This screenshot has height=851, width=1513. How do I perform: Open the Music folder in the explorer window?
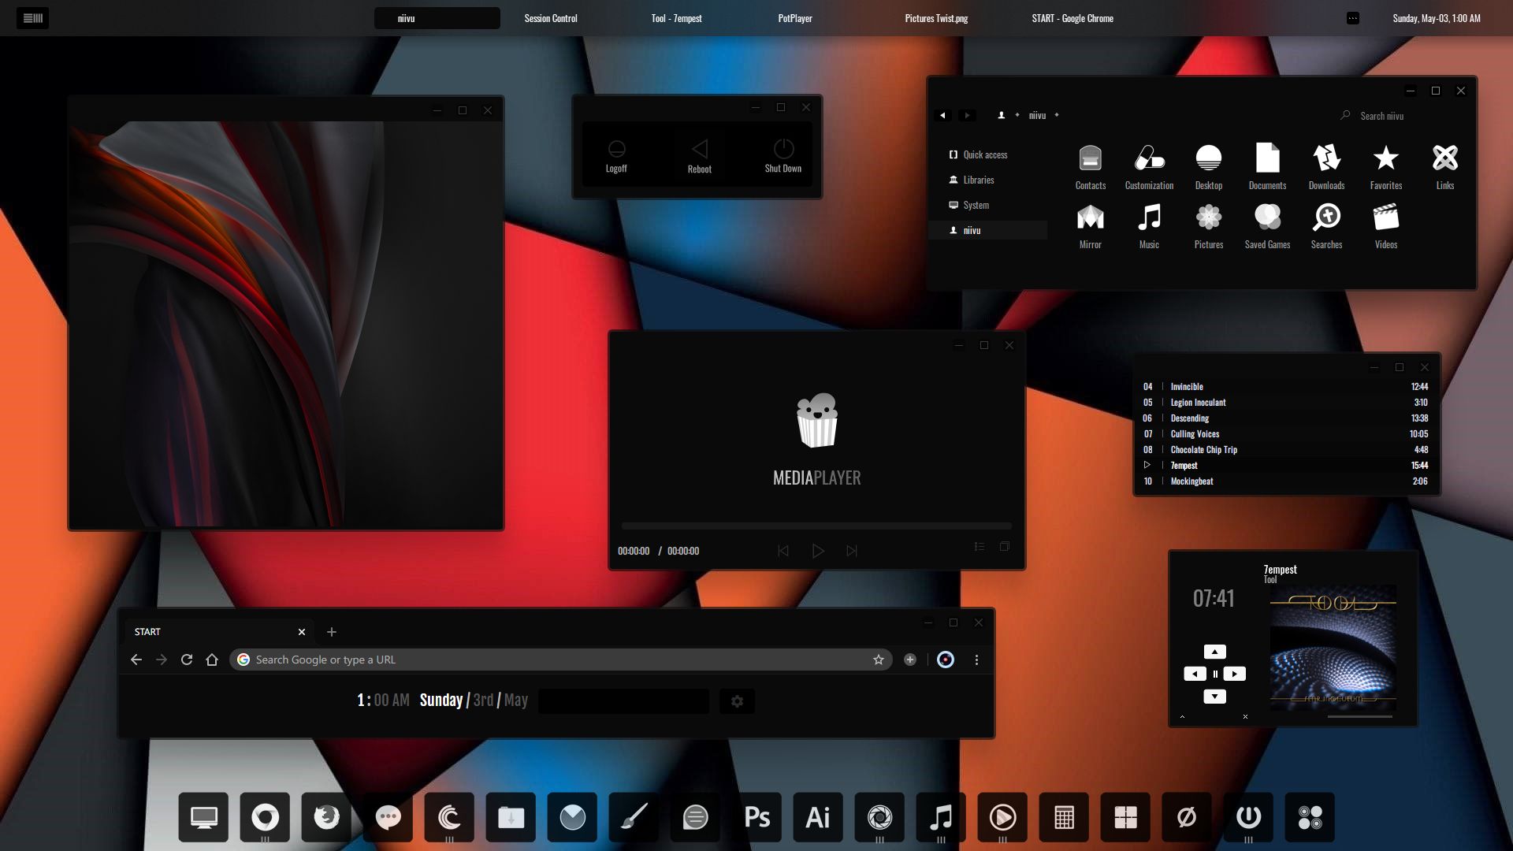coord(1149,225)
